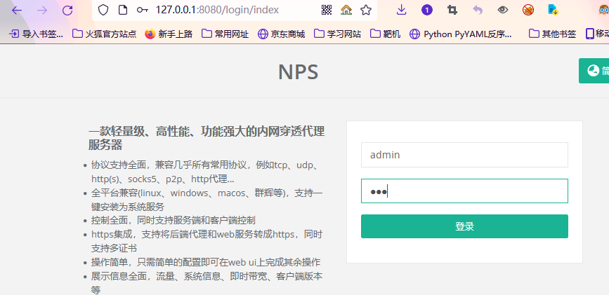Open the extension with badge number 1
609x295 pixels.
(x=427, y=10)
